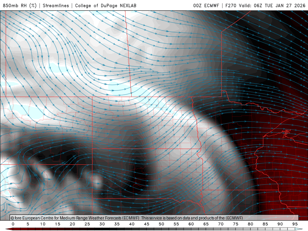The width and height of the screenshot is (308, 231).
Task: Click colorbar label "45"
Action: (147, 224)
